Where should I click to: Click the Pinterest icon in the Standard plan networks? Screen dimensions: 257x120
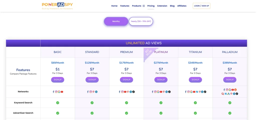click(93, 92)
